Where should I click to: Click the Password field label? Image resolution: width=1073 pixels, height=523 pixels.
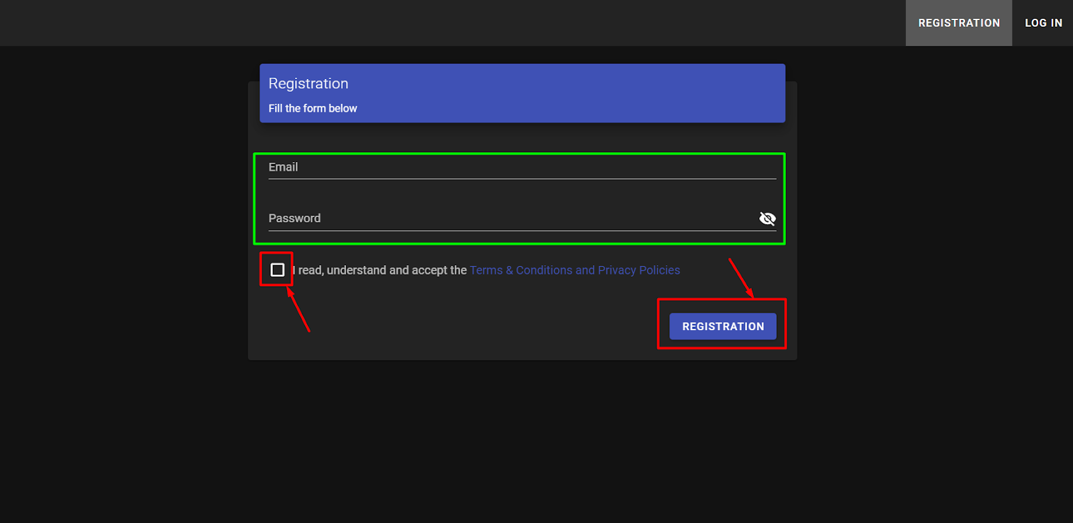click(294, 218)
